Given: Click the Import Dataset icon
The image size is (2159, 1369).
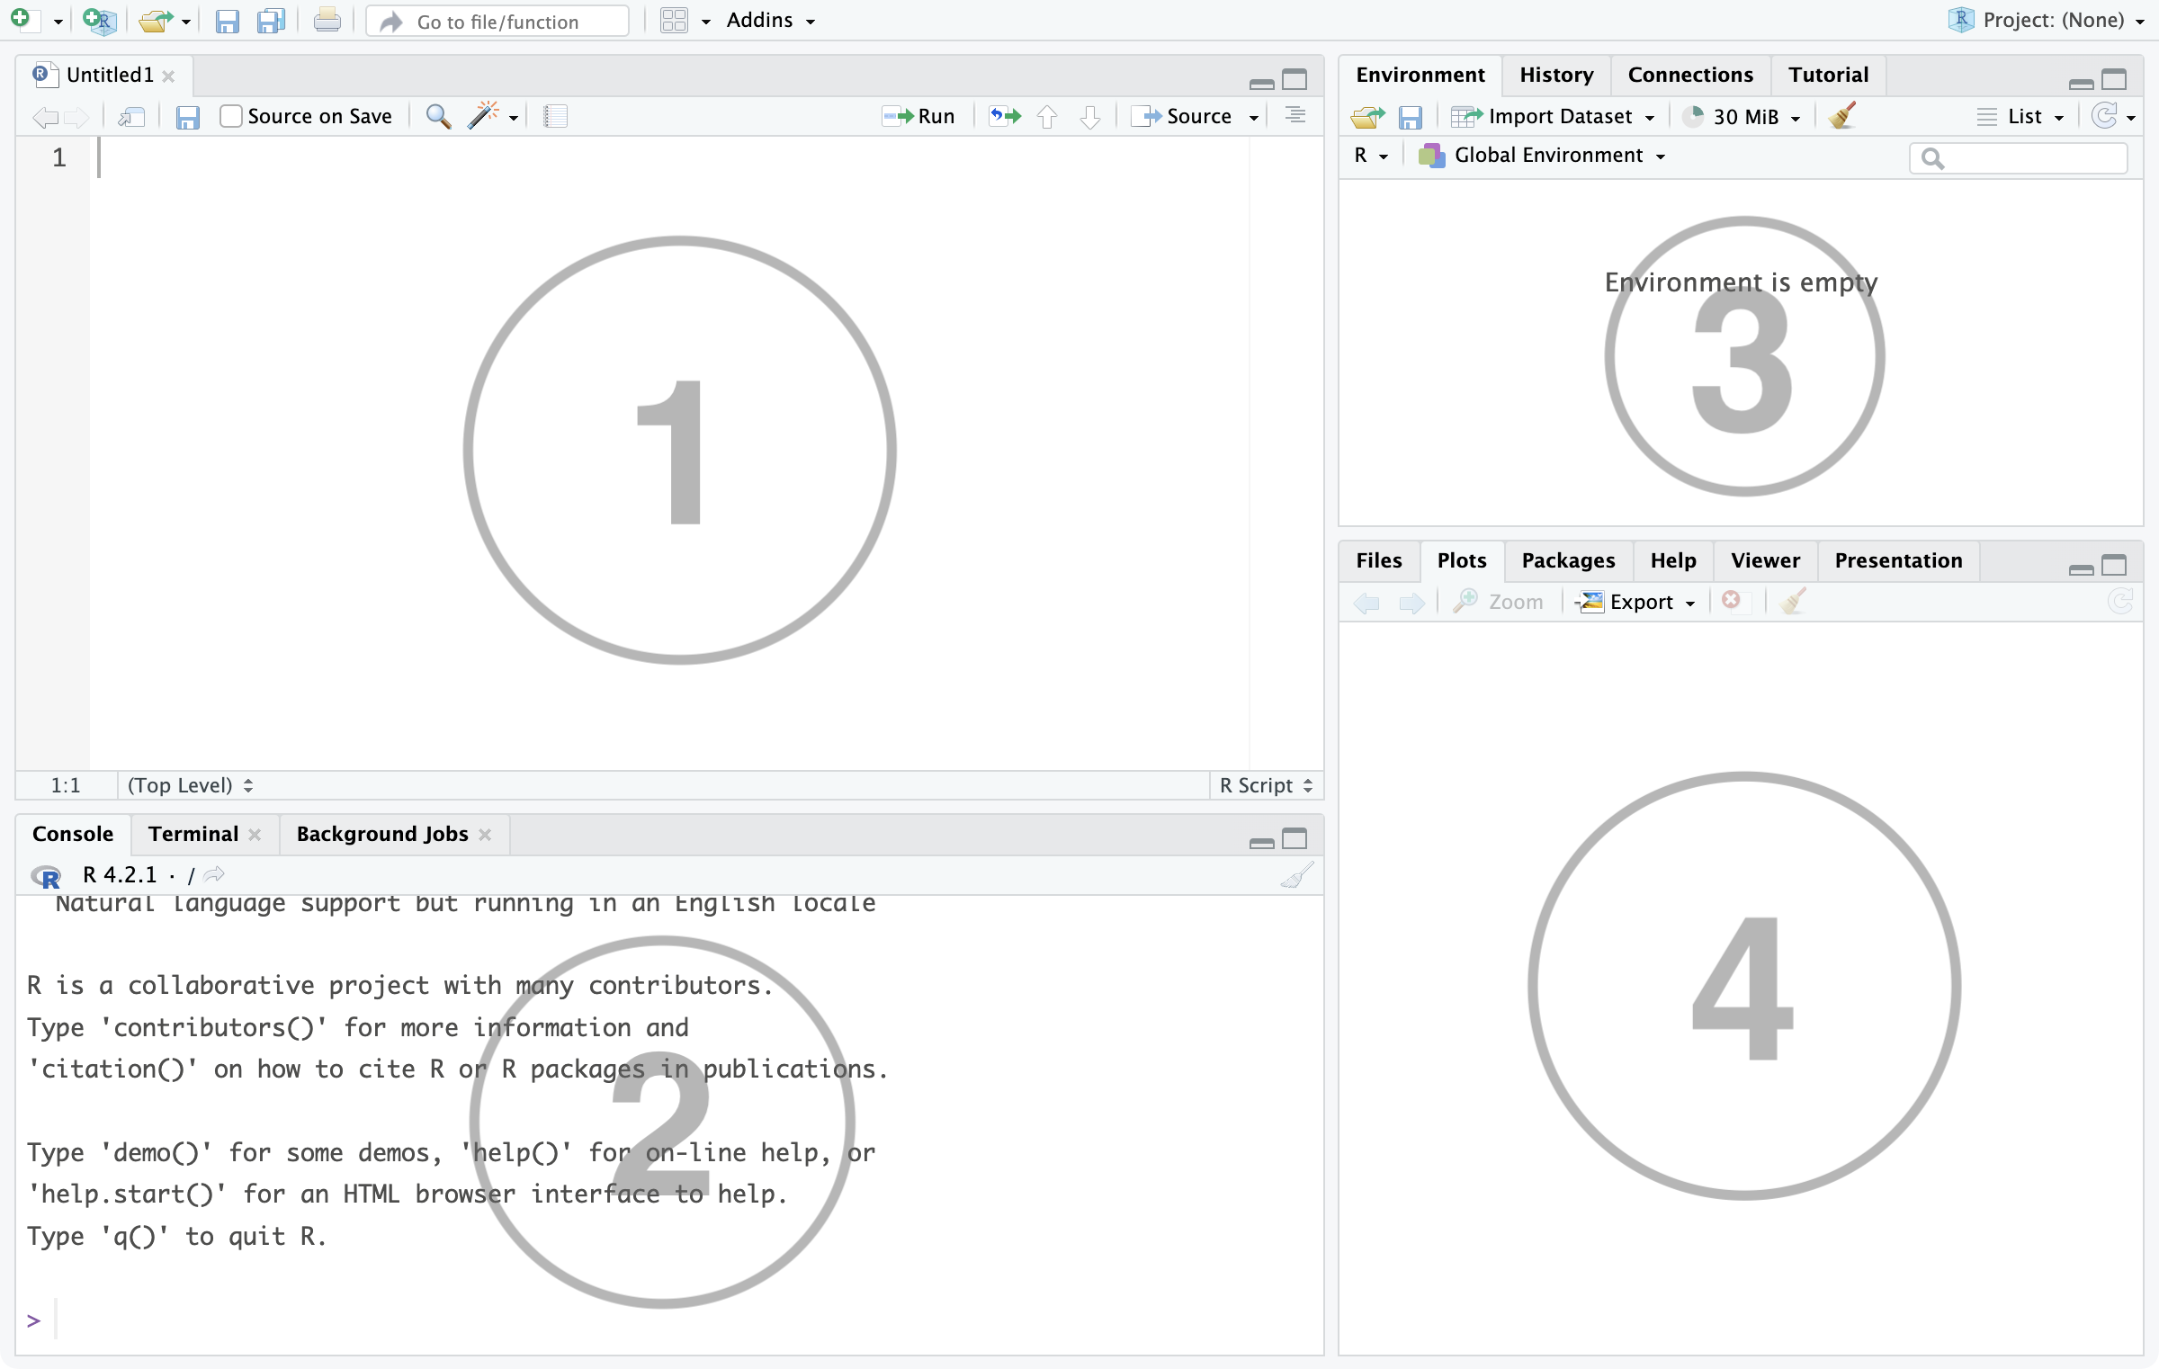Looking at the screenshot, I should tap(1465, 115).
